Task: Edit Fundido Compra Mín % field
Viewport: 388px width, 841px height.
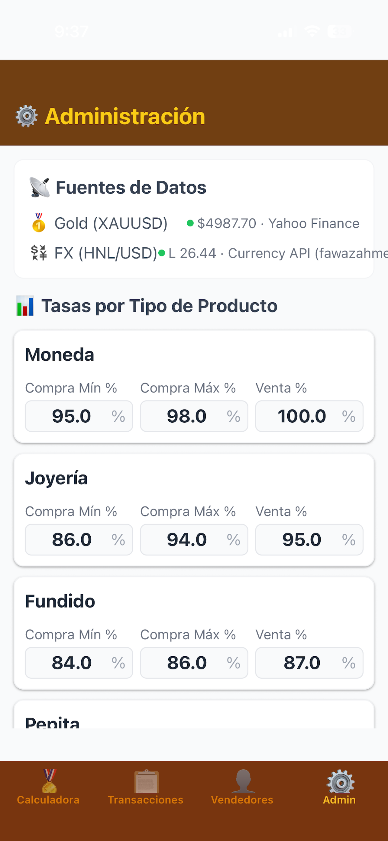Action: 79,663
